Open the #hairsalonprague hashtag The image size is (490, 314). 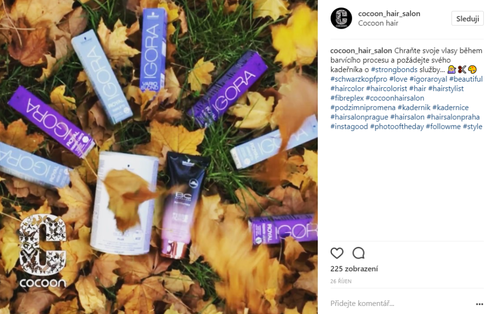tap(359, 117)
